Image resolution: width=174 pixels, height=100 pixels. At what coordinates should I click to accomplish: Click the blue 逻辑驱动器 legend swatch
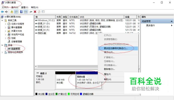(81, 94)
